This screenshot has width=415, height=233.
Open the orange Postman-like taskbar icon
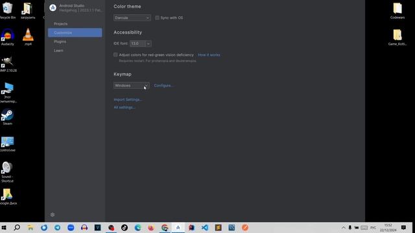(245, 227)
